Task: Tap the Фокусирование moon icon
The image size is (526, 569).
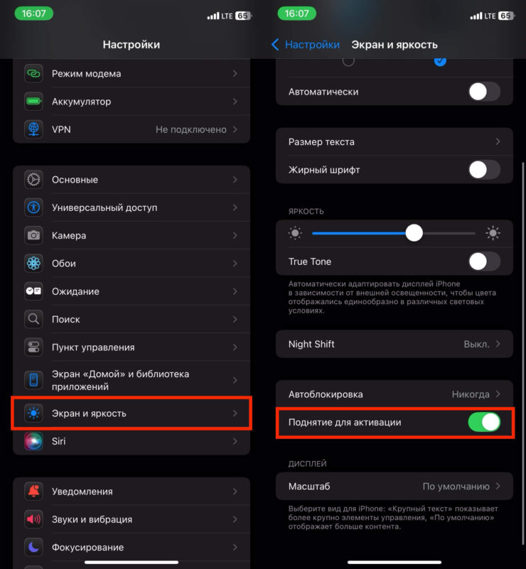Action: coord(33,548)
